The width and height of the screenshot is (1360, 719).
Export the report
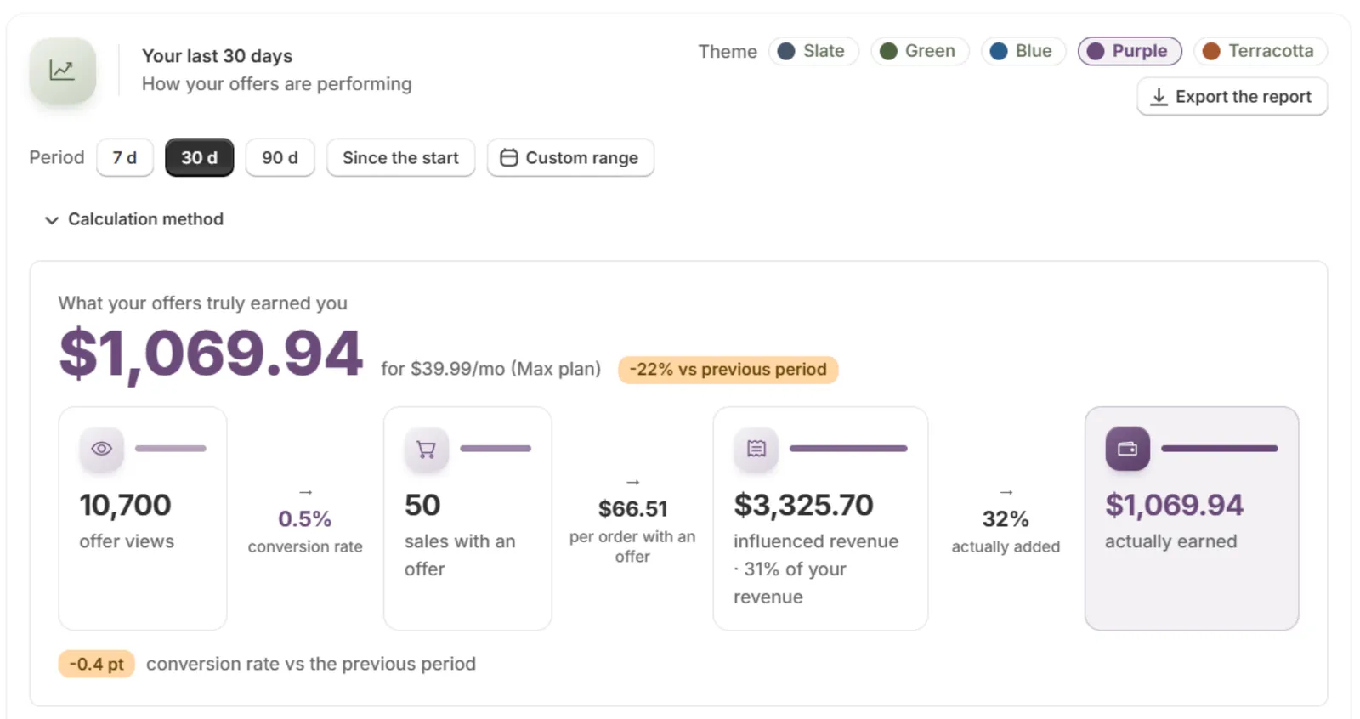pyautogui.click(x=1232, y=97)
